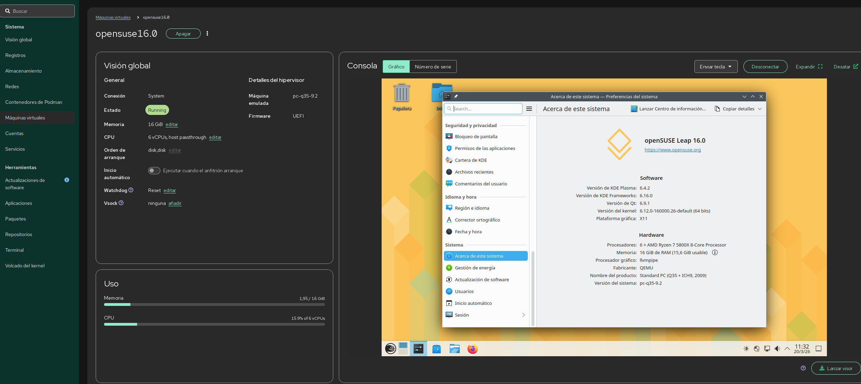This screenshot has width=861, height=384.
Task: Open the Dolphin file manager taskbar icon
Action: [x=454, y=349]
